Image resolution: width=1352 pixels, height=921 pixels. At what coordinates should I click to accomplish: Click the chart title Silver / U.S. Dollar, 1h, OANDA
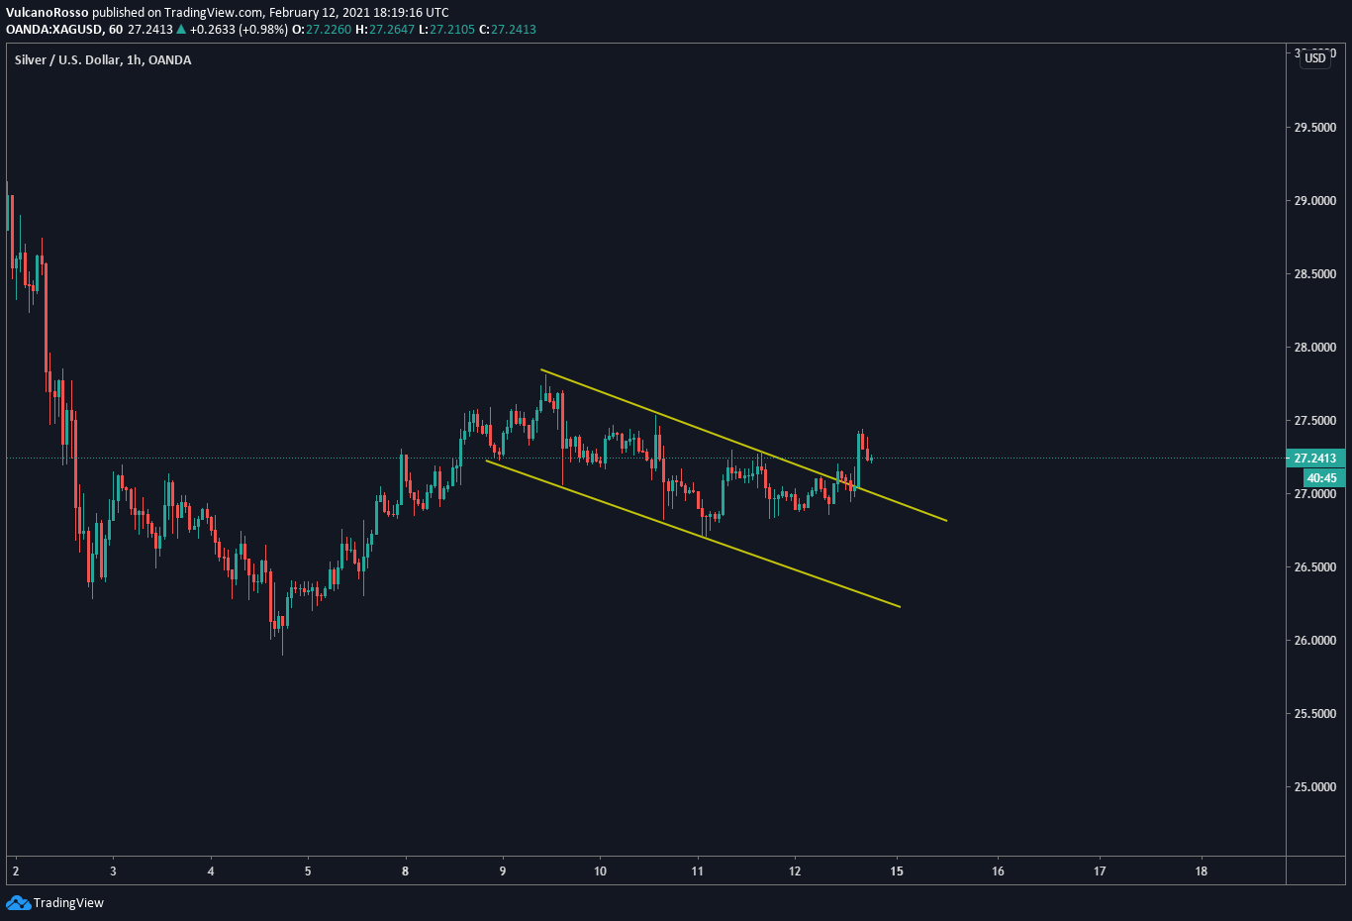point(103,60)
